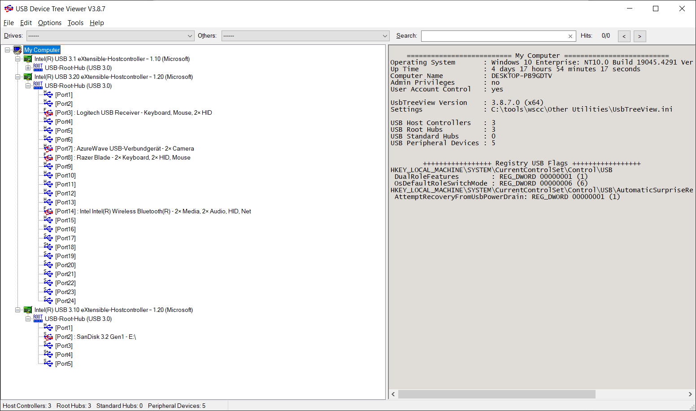Click root hub icon under USB 3.1 controller
696x411 pixels.
click(x=38, y=68)
